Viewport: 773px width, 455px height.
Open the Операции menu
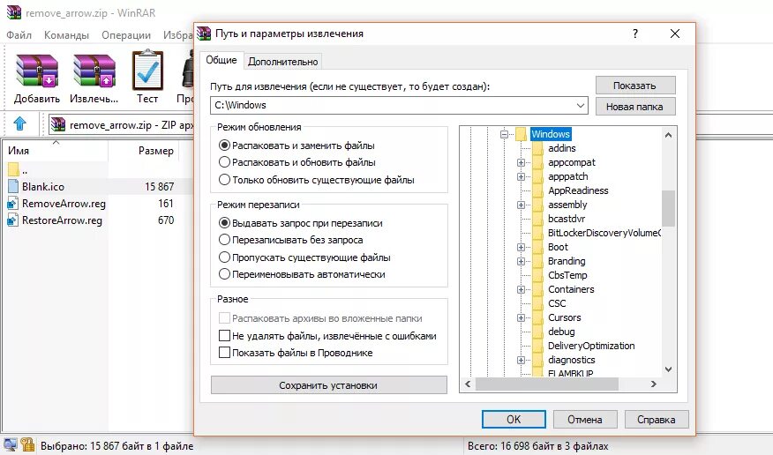pyautogui.click(x=126, y=35)
